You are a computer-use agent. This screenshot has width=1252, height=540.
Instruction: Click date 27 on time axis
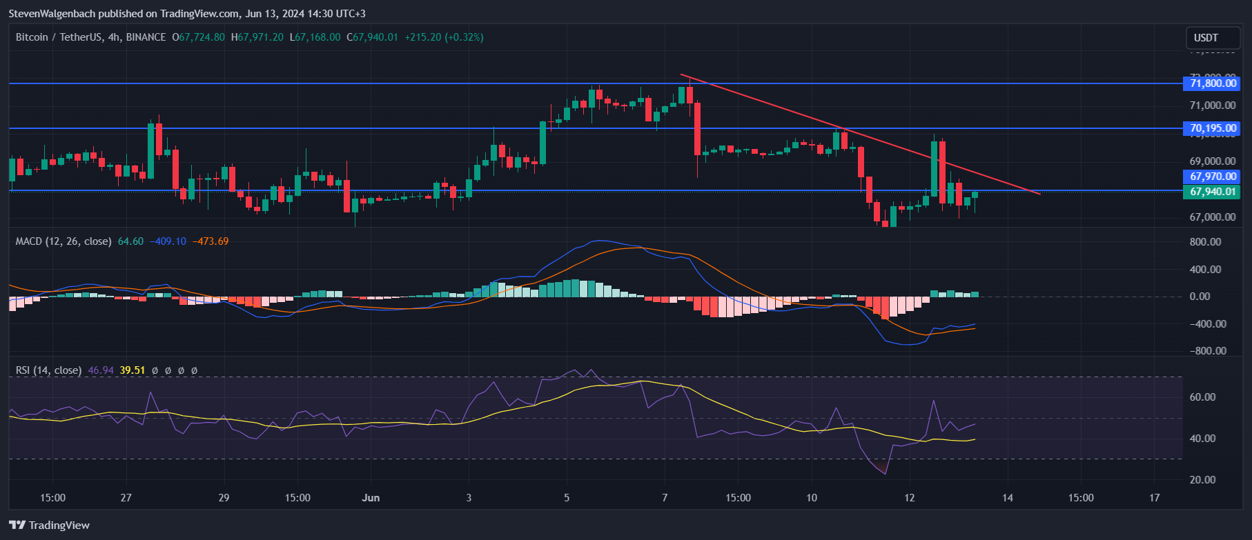point(126,498)
